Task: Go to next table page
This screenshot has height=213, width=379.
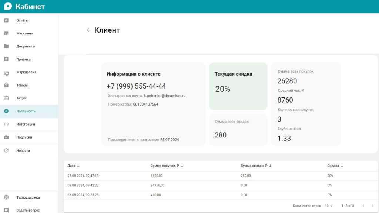Action: click(372, 206)
